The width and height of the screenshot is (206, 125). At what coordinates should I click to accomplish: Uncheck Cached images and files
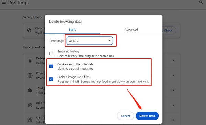click(x=51, y=79)
